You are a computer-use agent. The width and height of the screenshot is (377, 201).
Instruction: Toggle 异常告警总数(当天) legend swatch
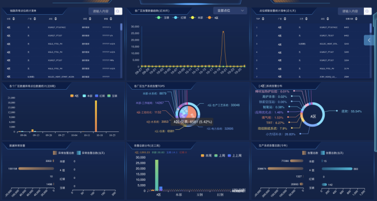(x=78, y=153)
